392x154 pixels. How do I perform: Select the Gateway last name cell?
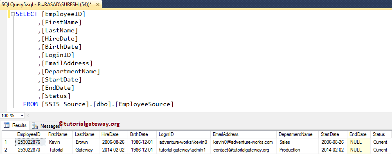click(86, 150)
